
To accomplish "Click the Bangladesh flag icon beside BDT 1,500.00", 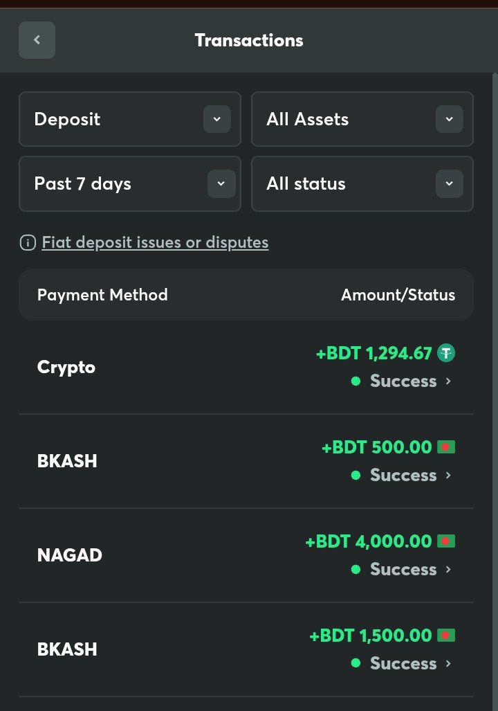I will [446, 636].
